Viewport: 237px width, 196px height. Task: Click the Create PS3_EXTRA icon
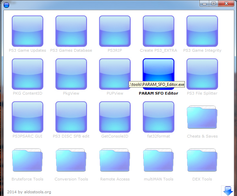[158, 31]
